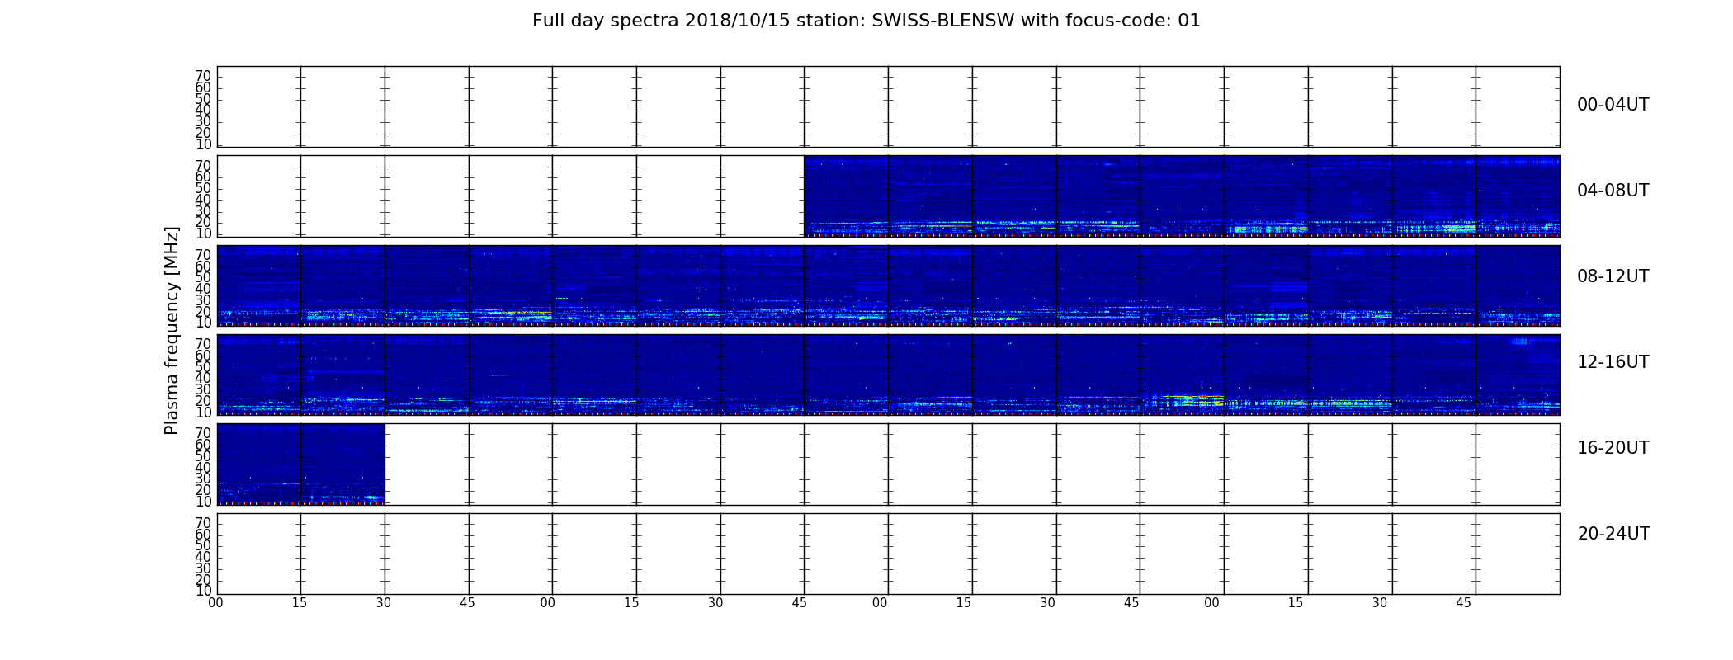Click the 30 MHz tick of the 08-12UT panel
The width and height of the screenshot is (1733, 660).
click(203, 300)
